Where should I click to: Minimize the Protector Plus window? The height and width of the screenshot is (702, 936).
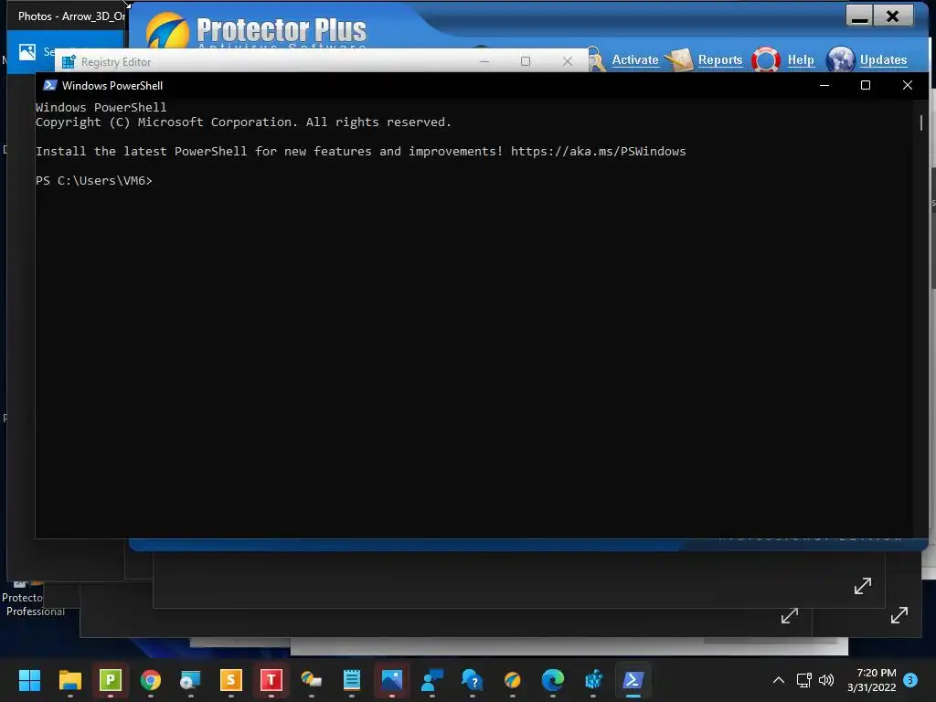click(x=859, y=16)
